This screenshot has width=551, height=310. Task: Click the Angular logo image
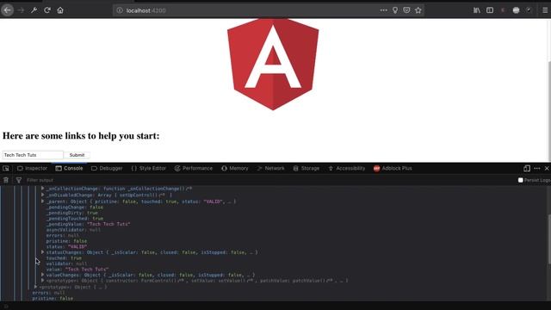pyautogui.click(x=273, y=65)
